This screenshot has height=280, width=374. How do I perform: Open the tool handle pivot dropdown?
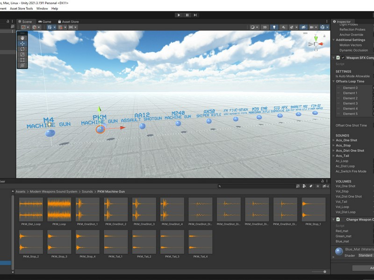point(25,27)
